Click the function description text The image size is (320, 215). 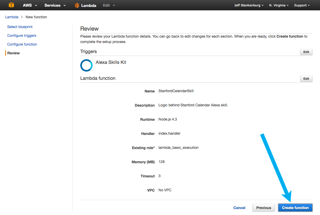point(193,105)
